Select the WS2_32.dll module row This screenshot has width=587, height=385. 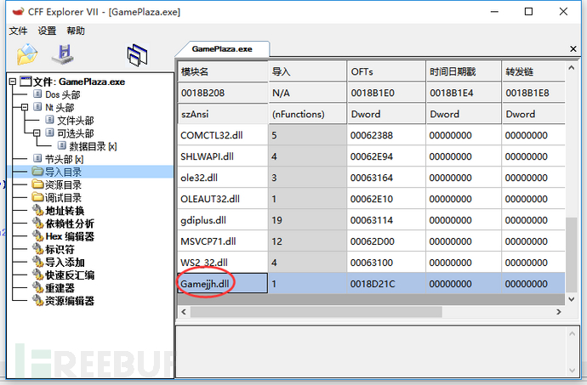click(371, 263)
